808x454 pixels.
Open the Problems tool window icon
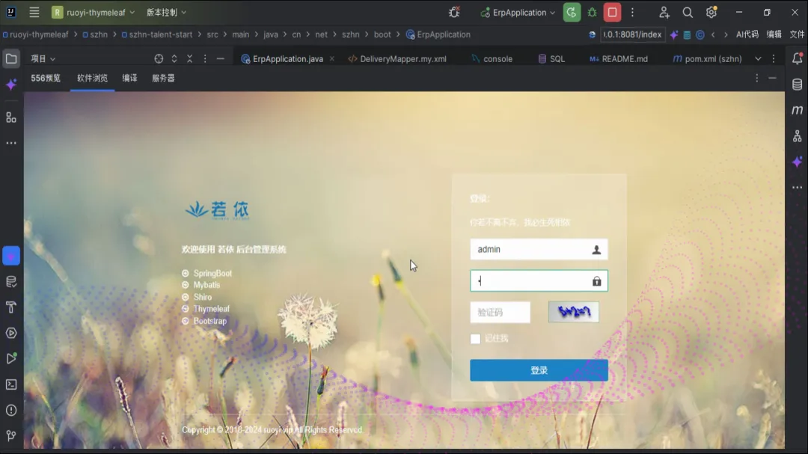10,410
